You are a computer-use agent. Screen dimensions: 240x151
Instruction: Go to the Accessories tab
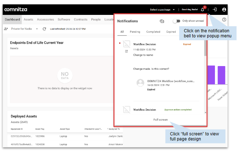coord(45,20)
